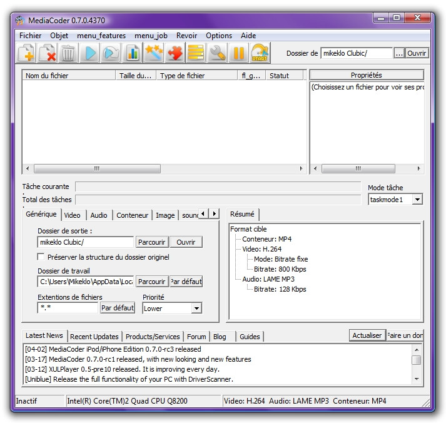Click the START transcoding icon
Image resolution: width=446 pixels, height=423 pixels.
(x=260, y=53)
